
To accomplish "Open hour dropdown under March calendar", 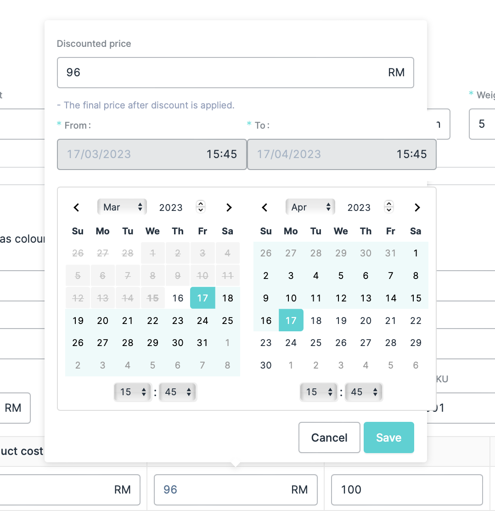I will (133, 392).
